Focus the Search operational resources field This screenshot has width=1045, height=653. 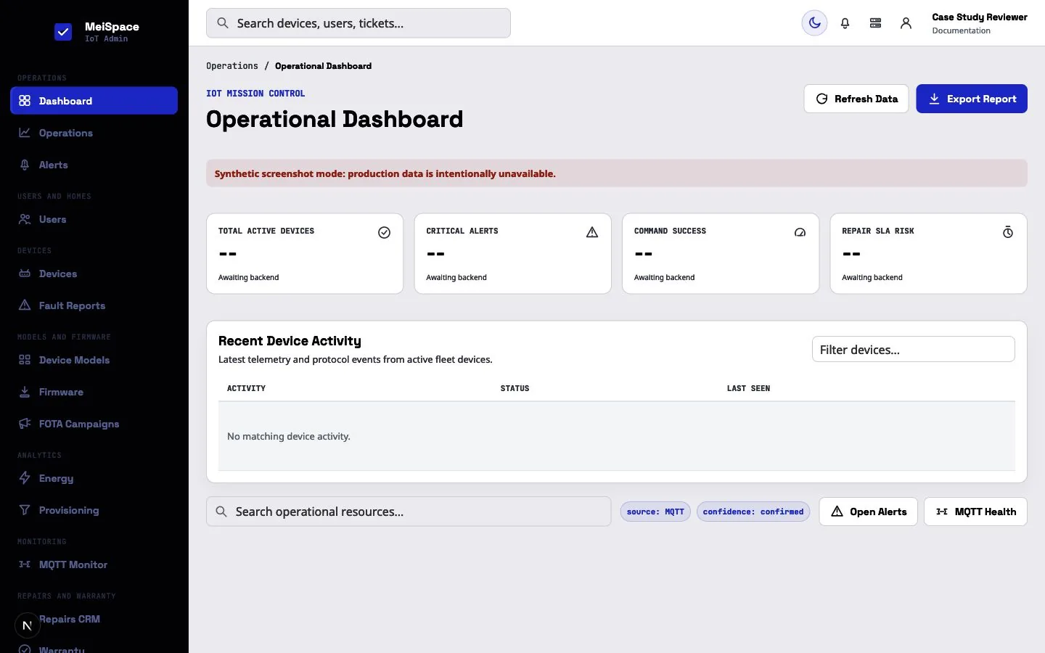409,512
